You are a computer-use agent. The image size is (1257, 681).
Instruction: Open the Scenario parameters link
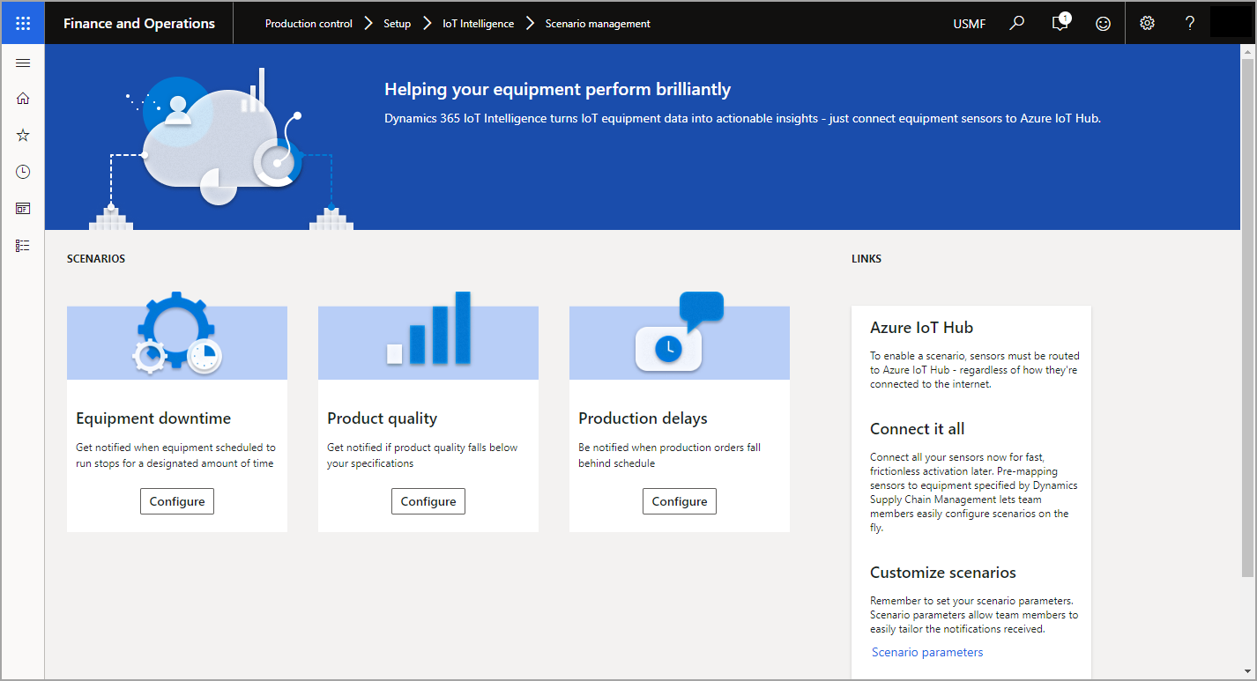[927, 653]
